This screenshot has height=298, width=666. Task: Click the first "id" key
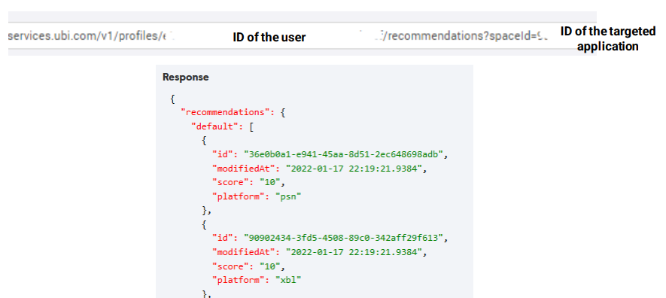(223, 154)
